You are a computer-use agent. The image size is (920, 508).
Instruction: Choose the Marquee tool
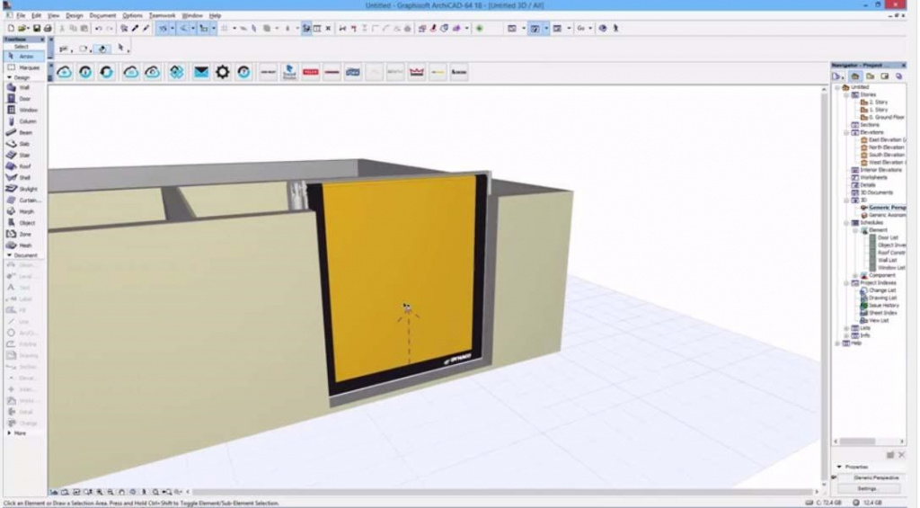pos(23,67)
